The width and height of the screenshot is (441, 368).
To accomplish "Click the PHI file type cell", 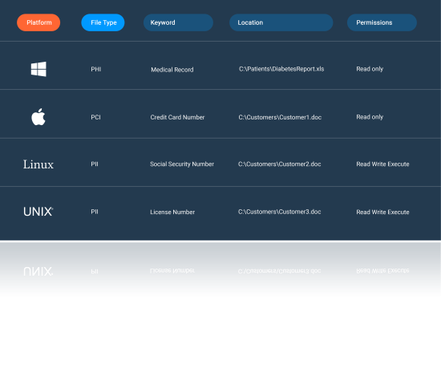I will pos(96,69).
